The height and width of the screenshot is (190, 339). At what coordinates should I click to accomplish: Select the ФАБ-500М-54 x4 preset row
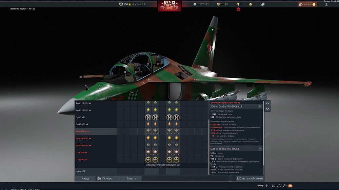pos(142,145)
